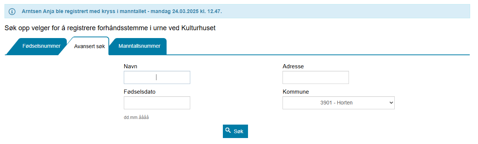Focus the Navn text field
The height and width of the screenshot is (144, 478).
tap(157, 77)
